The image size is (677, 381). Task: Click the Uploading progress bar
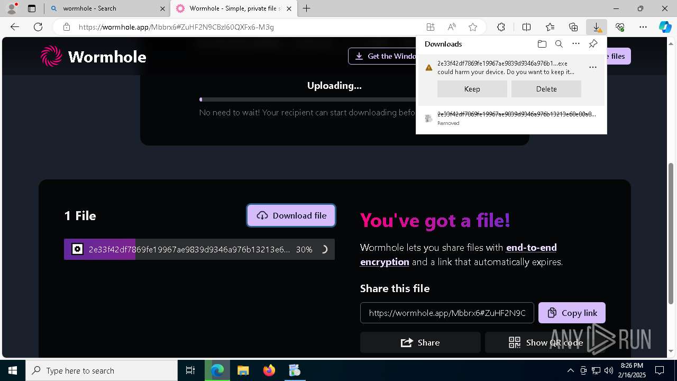[x=308, y=99]
